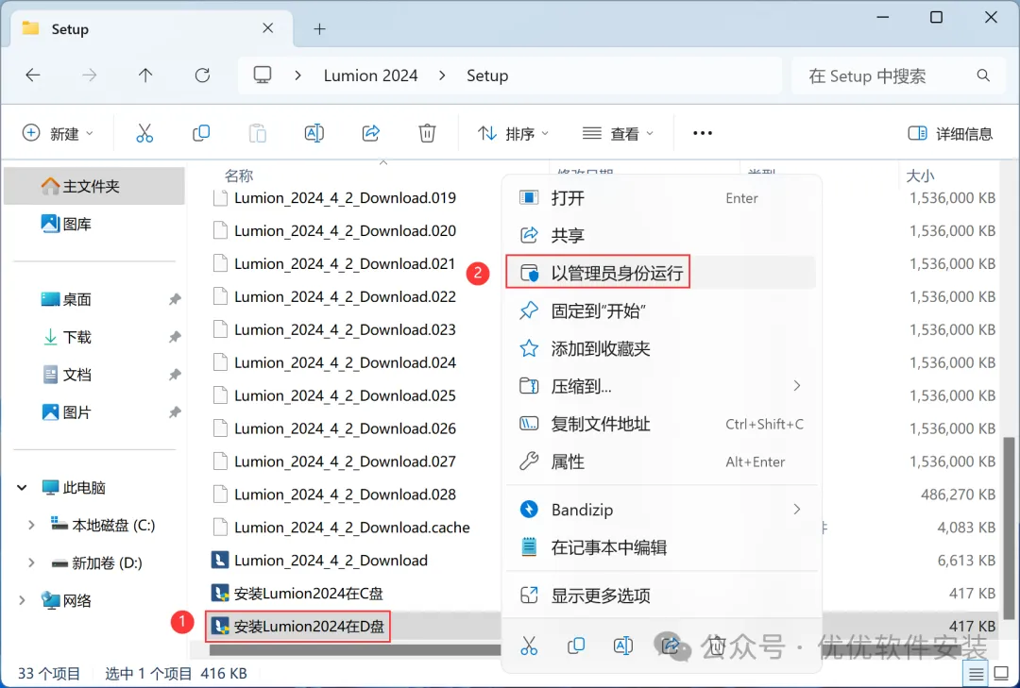Switch to large thumbnails view in the status bar
This screenshot has height=688, width=1020.
point(1002,675)
